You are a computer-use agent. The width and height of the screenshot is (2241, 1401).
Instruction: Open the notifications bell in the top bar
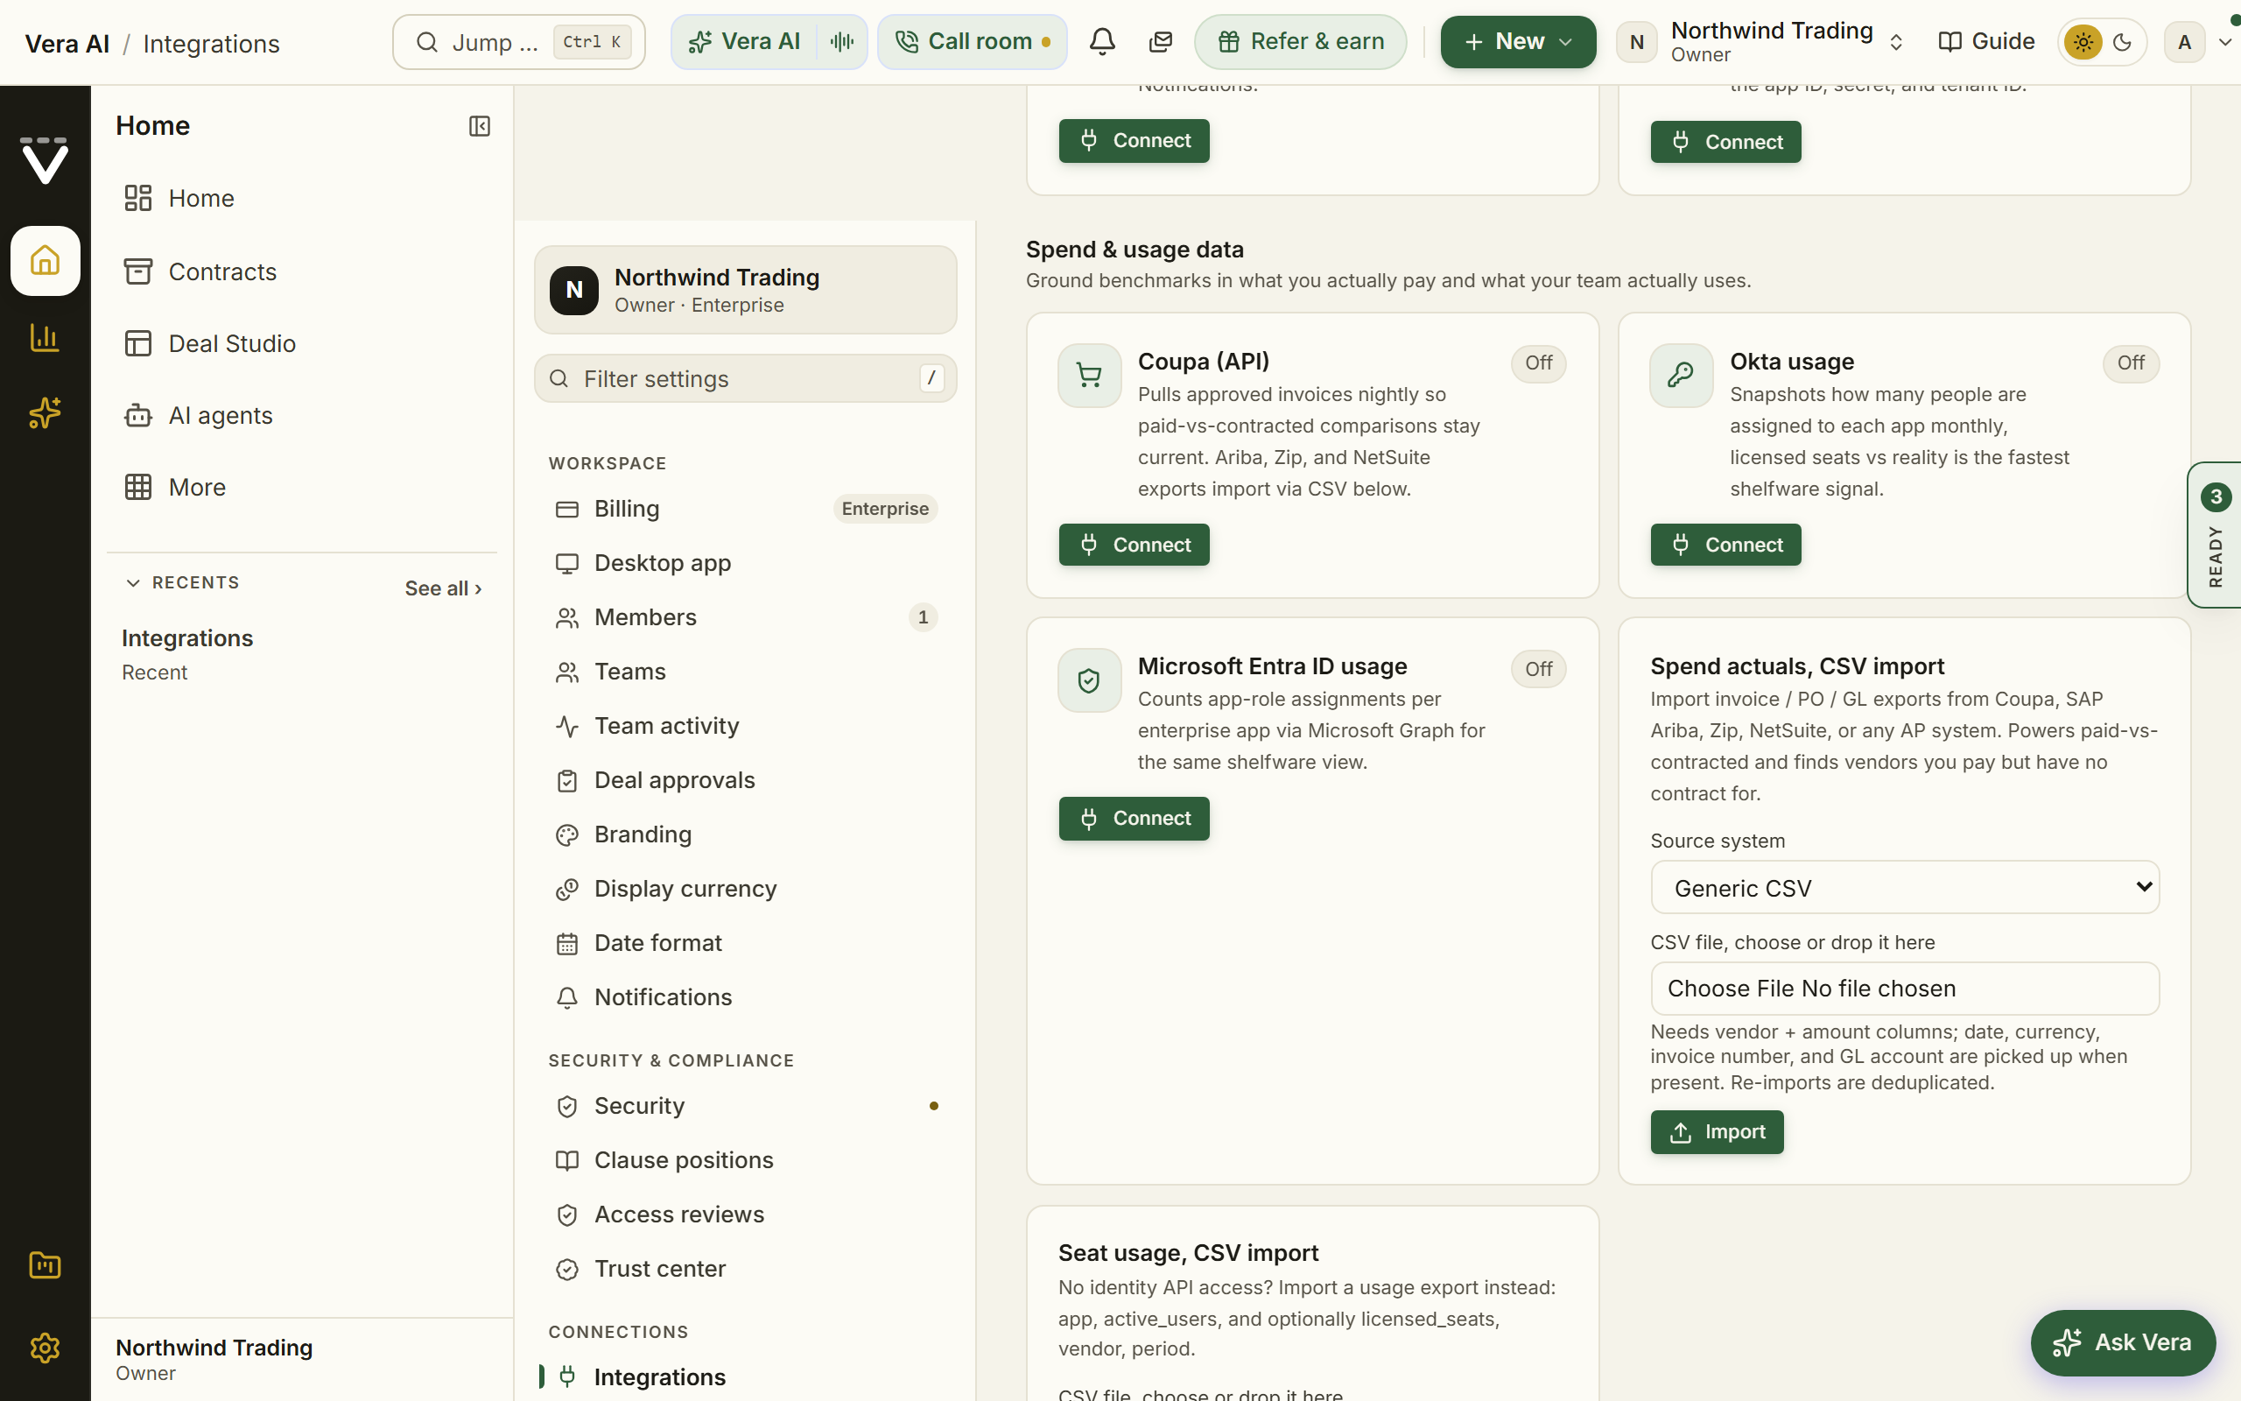coord(1102,42)
